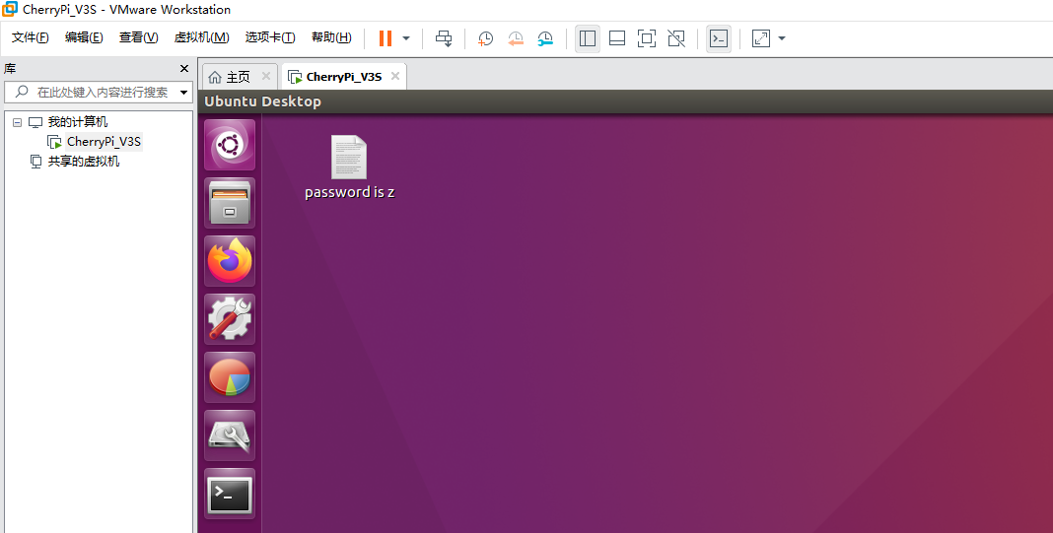The height and width of the screenshot is (533, 1053).
Task: Open the 帮助(H) menu
Action: point(331,37)
